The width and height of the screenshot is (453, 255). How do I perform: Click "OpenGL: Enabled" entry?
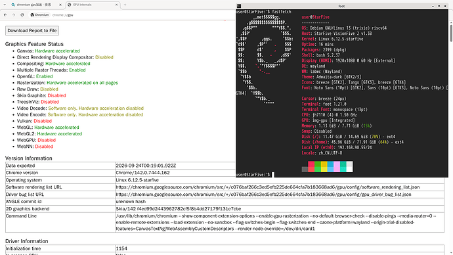click(35, 76)
